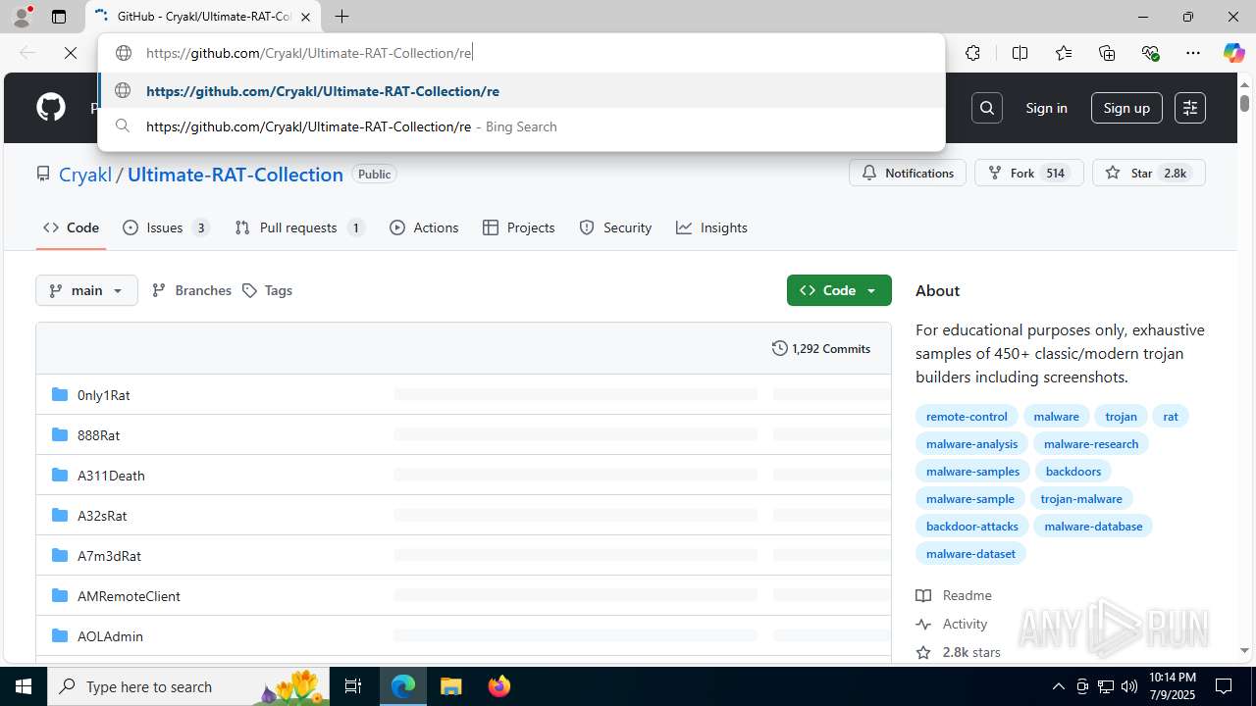Viewport: 1256px width, 706px height.
Task: Select the backdoors topic tag
Action: click(x=1073, y=471)
